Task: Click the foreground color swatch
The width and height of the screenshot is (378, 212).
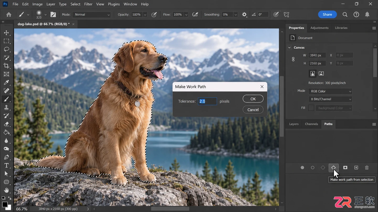Action: pyautogui.click(x=5, y=204)
